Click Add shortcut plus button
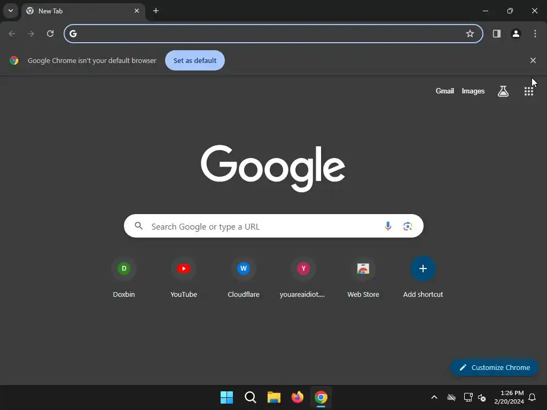Screen dimensions: 547x410 423,269
